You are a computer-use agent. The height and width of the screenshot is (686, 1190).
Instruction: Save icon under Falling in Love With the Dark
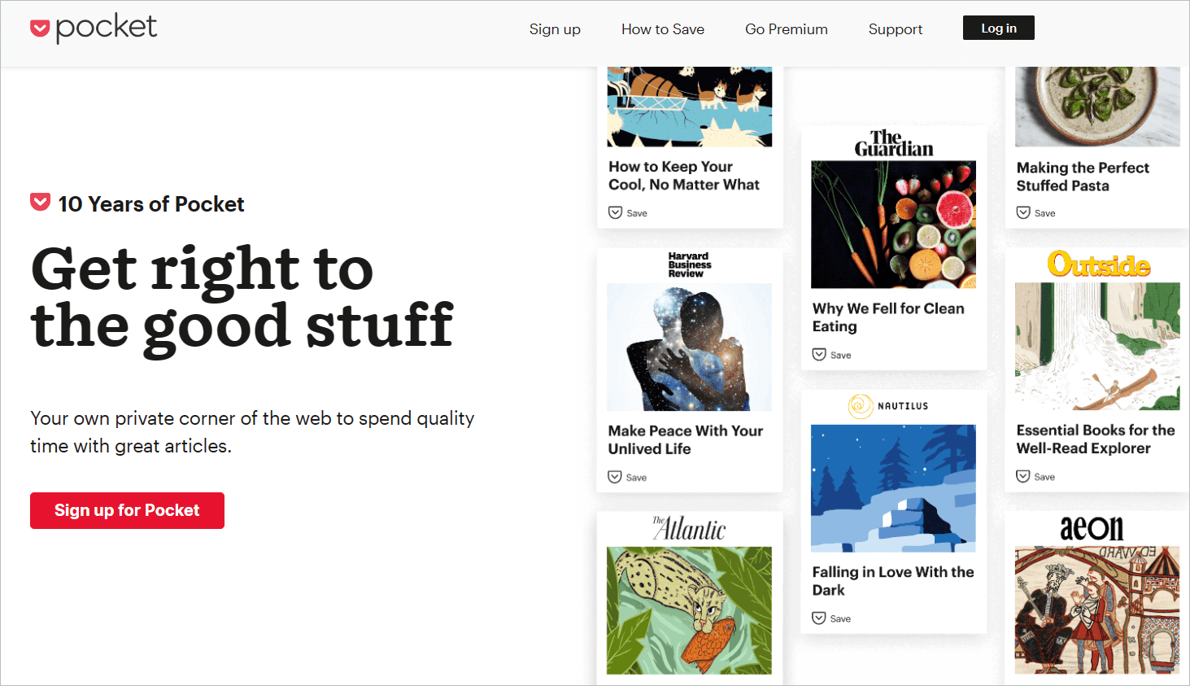(819, 618)
